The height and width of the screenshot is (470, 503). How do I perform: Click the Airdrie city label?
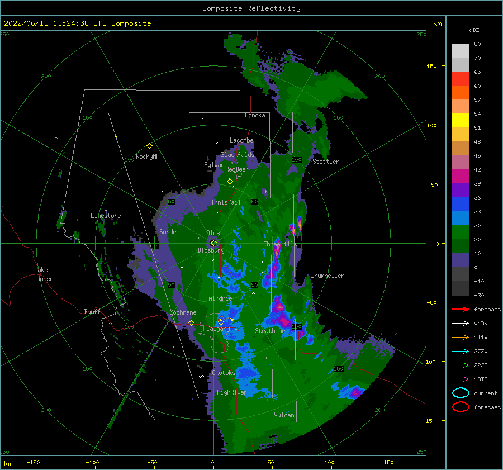tap(220, 298)
